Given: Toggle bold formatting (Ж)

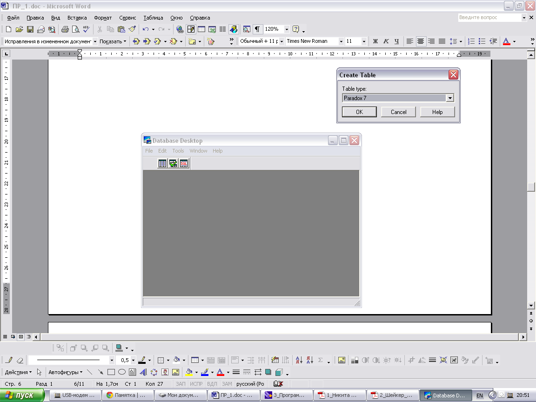Looking at the screenshot, I should pyautogui.click(x=375, y=41).
